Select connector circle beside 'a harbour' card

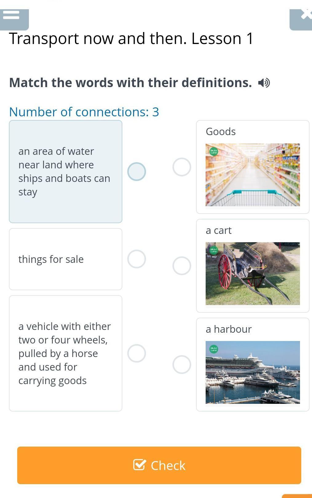(182, 364)
